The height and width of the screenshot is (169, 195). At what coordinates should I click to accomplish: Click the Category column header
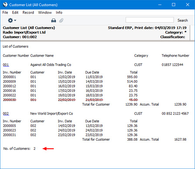(x=141, y=56)
